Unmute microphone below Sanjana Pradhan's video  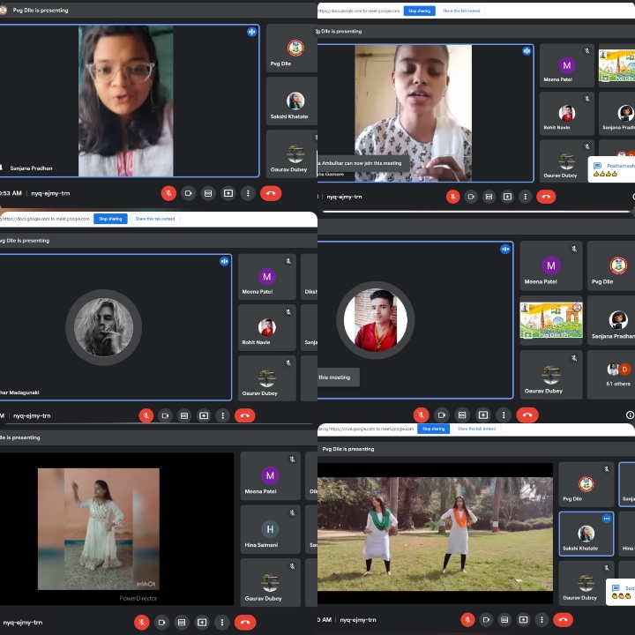(x=168, y=193)
